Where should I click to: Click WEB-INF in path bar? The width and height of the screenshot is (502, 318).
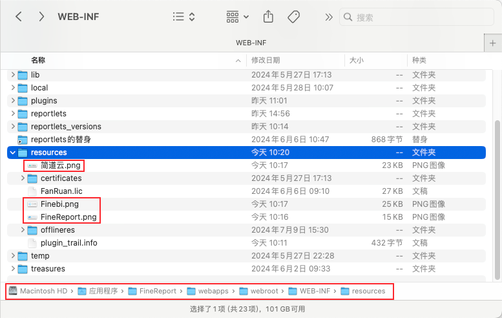[x=309, y=291]
